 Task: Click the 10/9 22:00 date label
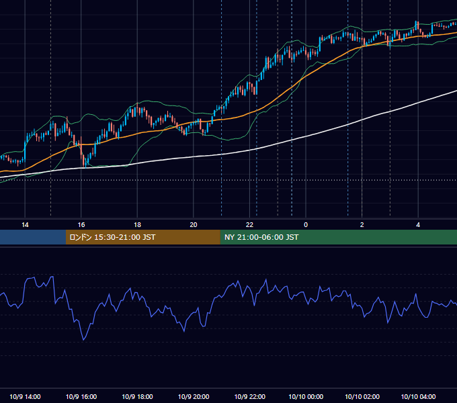tap(250, 396)
